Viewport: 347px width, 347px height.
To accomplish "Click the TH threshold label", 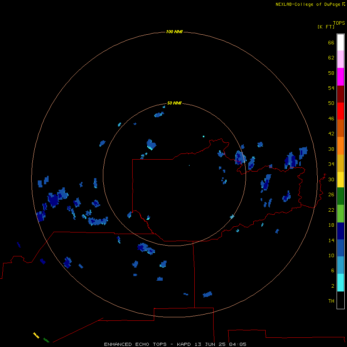I will (331, 301).
